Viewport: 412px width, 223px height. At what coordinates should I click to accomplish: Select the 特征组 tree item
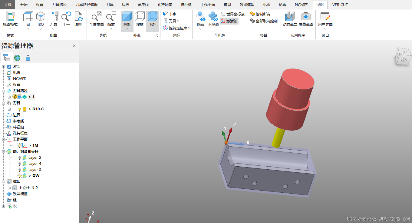[18, 127]
